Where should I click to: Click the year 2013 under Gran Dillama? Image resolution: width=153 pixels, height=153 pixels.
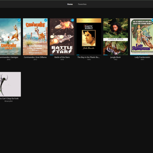[x=35, y=60]
